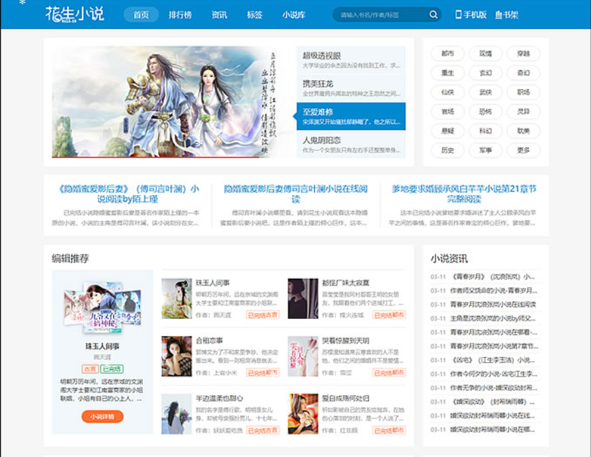Click the search magnifier icon
This screenshot has width=591, height=457.
433,15
